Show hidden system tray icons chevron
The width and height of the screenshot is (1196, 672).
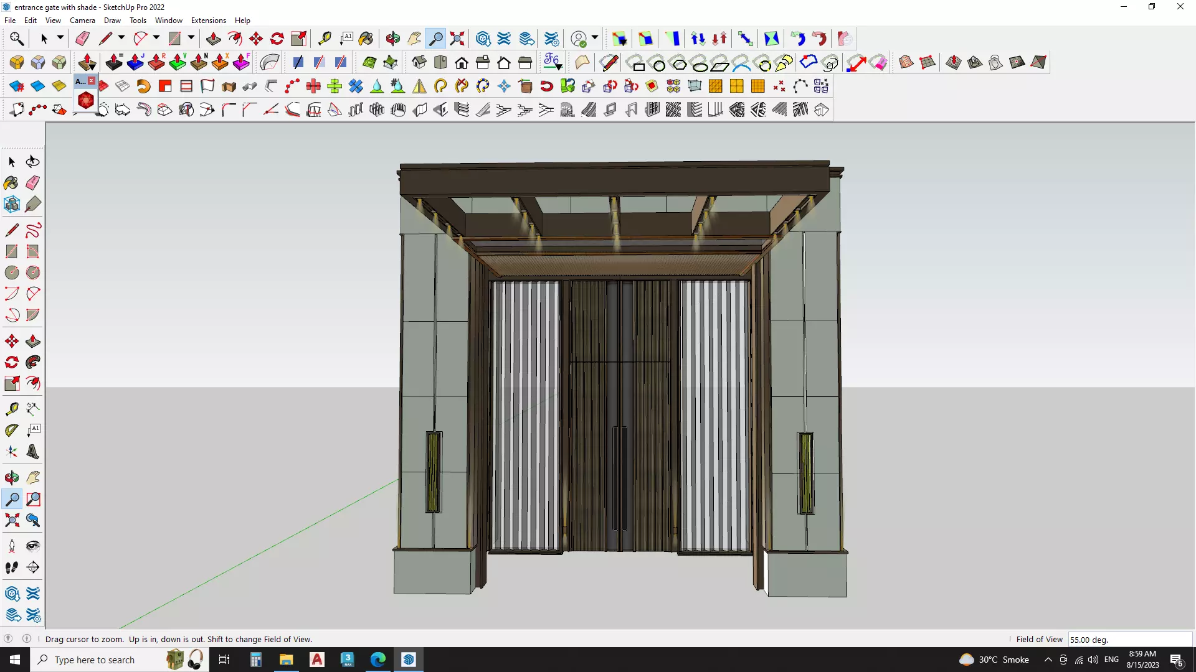pyautogui.click(x=1048, y=660)
